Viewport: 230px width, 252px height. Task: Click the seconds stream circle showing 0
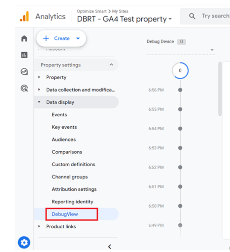[180, 70]
